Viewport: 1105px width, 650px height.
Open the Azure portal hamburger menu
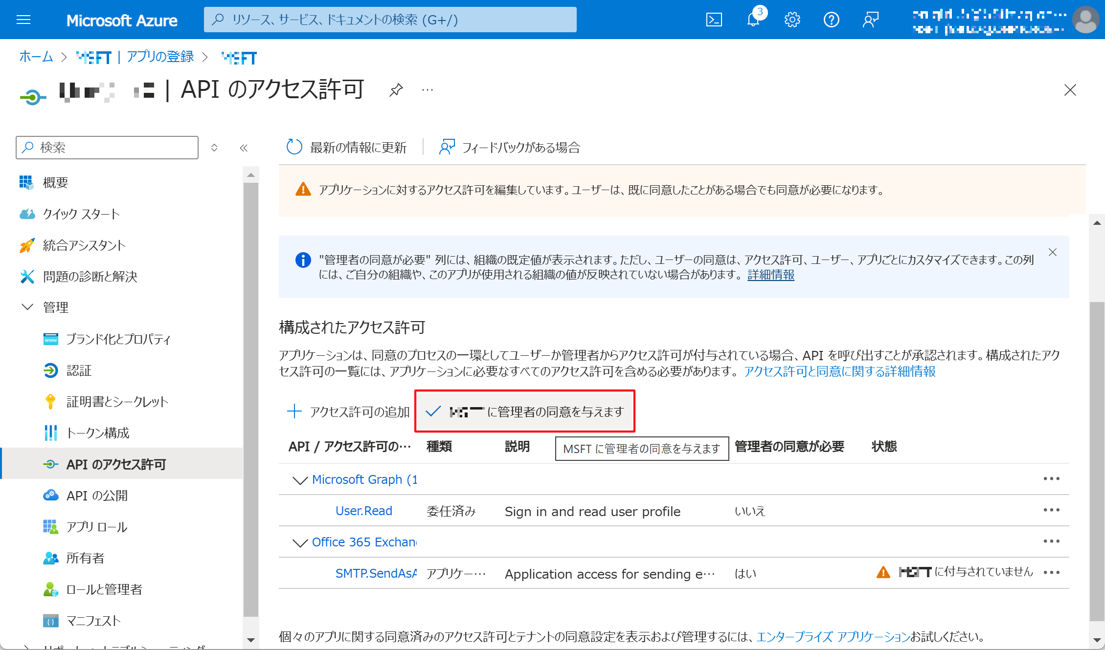click(x=23, y=20)
